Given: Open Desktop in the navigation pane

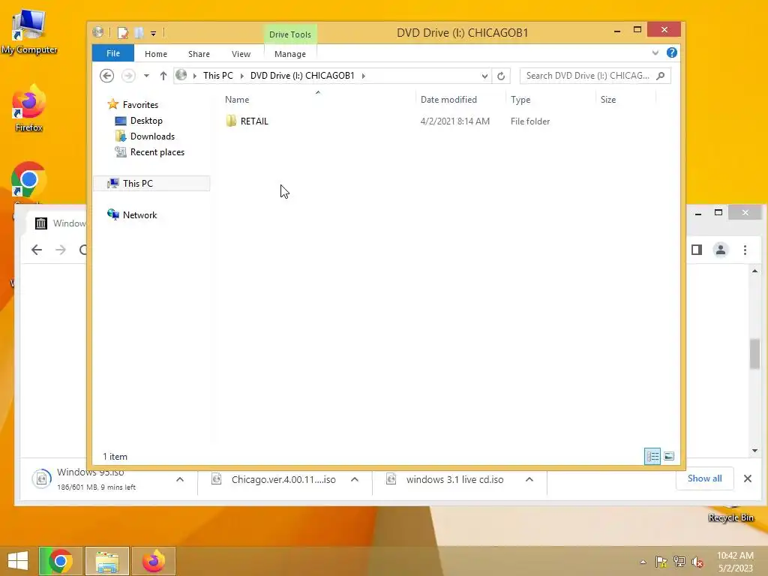Looking at the screenshot, I should (x=146, y=121).
